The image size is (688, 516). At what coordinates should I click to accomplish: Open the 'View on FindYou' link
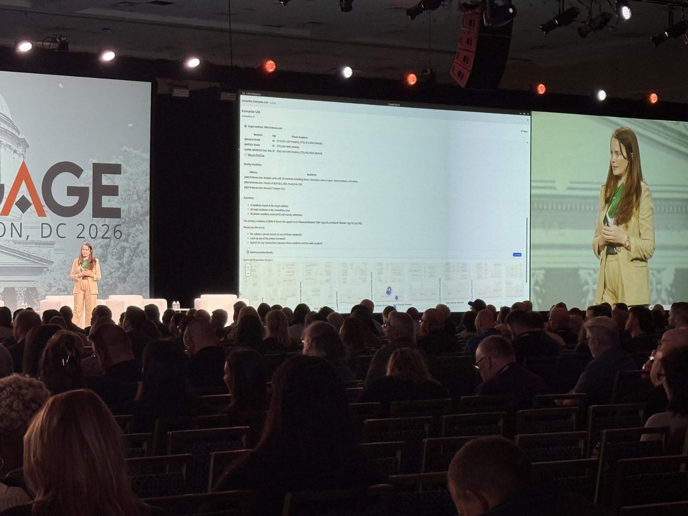tap(256, 155)
